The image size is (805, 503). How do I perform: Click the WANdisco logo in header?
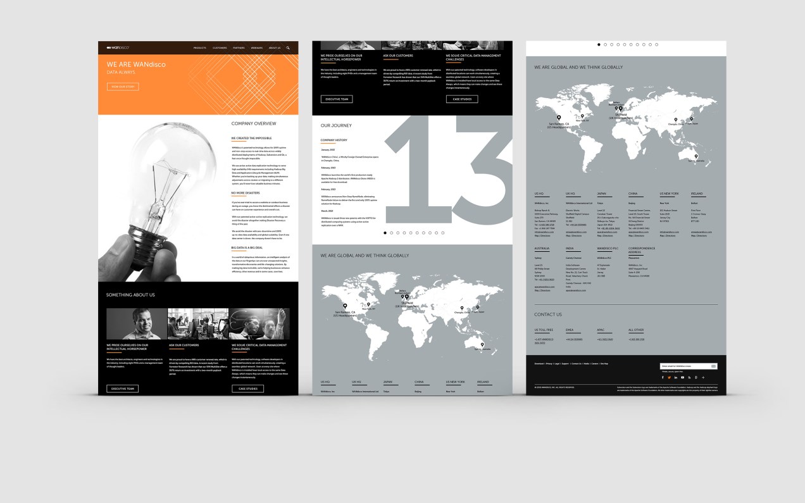coord(118,48)
